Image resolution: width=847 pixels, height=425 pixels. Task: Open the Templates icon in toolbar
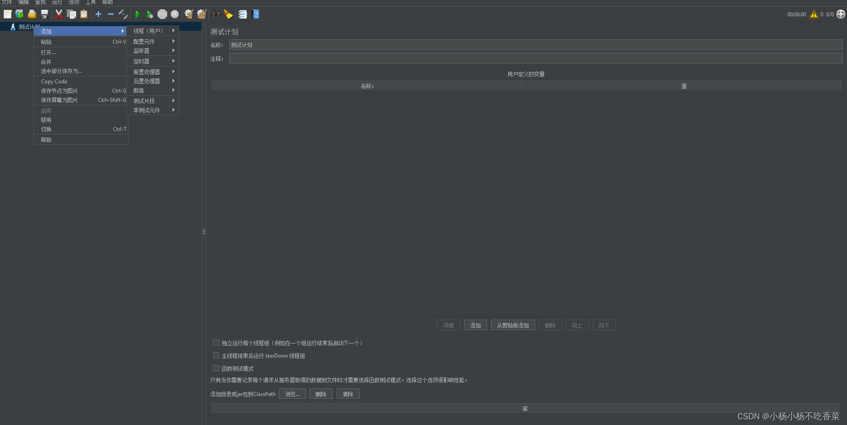[19, 14]
